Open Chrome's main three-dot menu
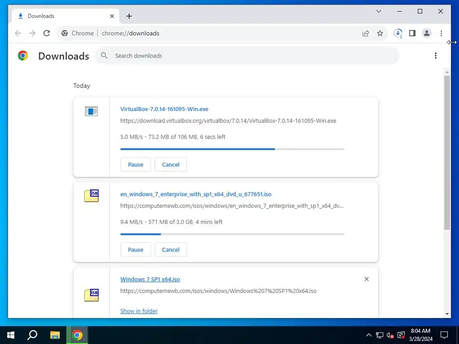The image size is (459, 344). click(x=441, y=33)
